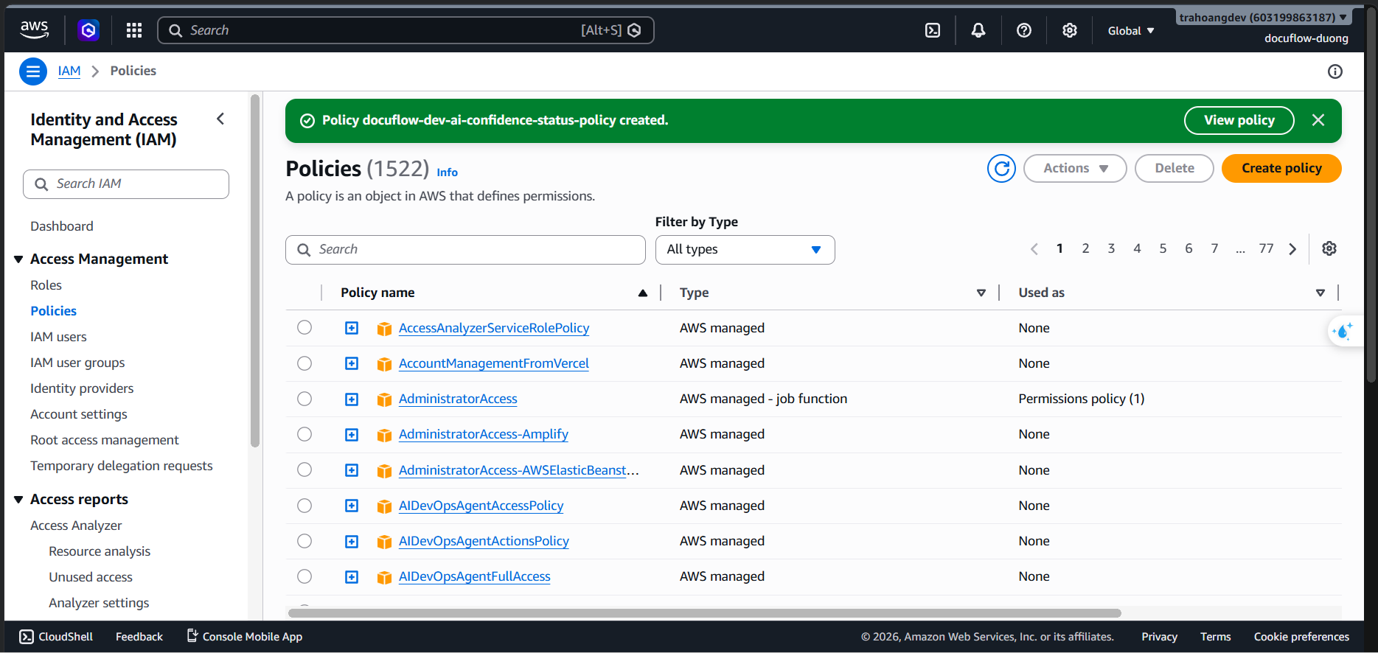
Task: Click the Amazon Q icon in header
Action: click(88, 30)
